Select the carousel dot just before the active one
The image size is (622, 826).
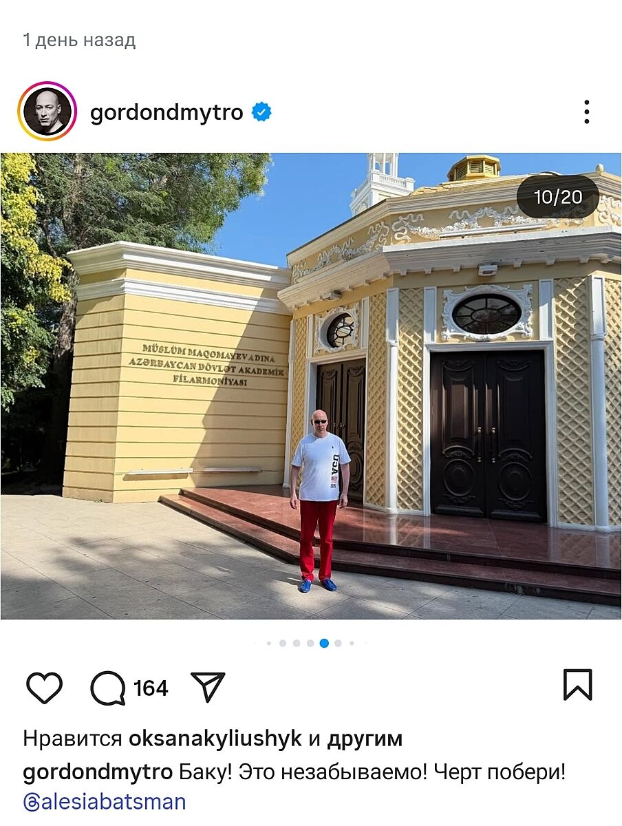click(310, 644)
